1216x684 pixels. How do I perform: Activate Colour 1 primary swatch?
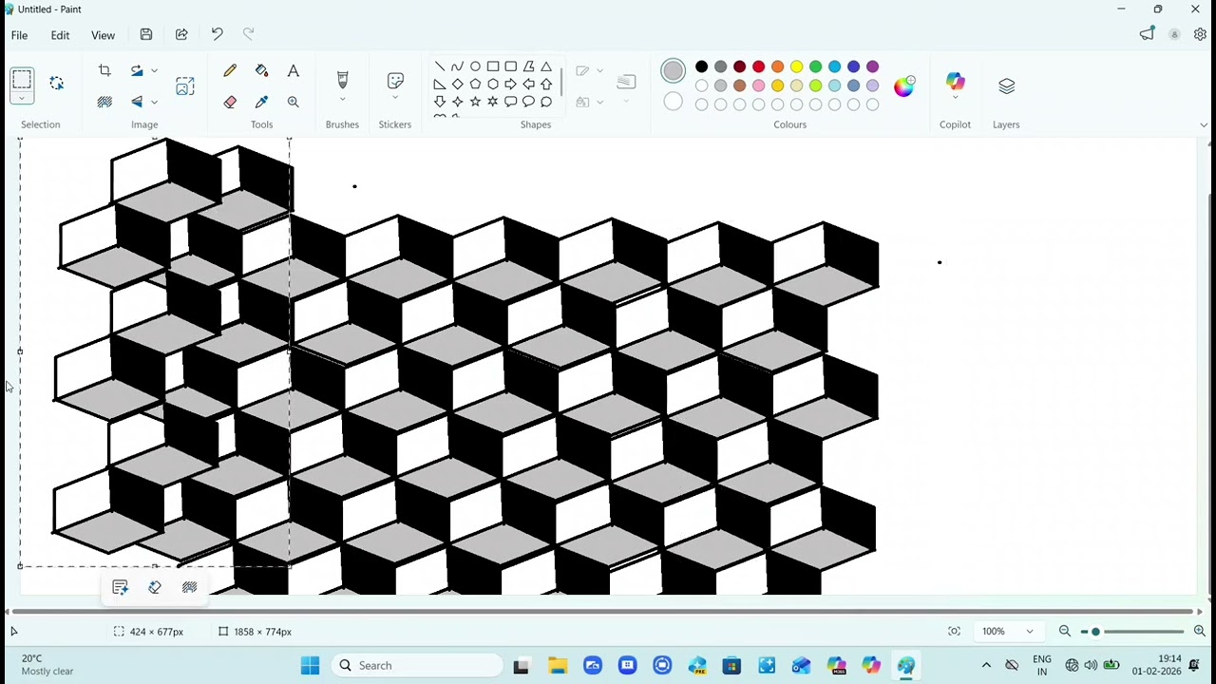[x=673, y=70]
